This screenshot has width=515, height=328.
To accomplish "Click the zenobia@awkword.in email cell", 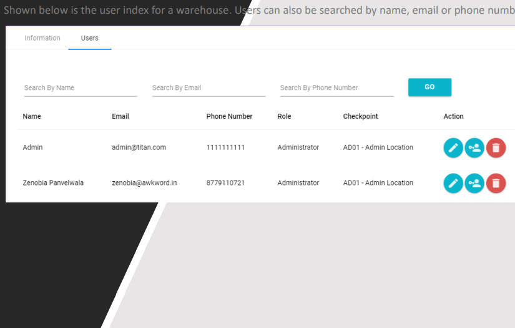I will [144, 183].
